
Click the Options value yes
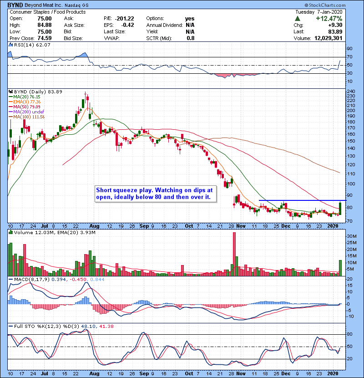click(x=190, y=19)
